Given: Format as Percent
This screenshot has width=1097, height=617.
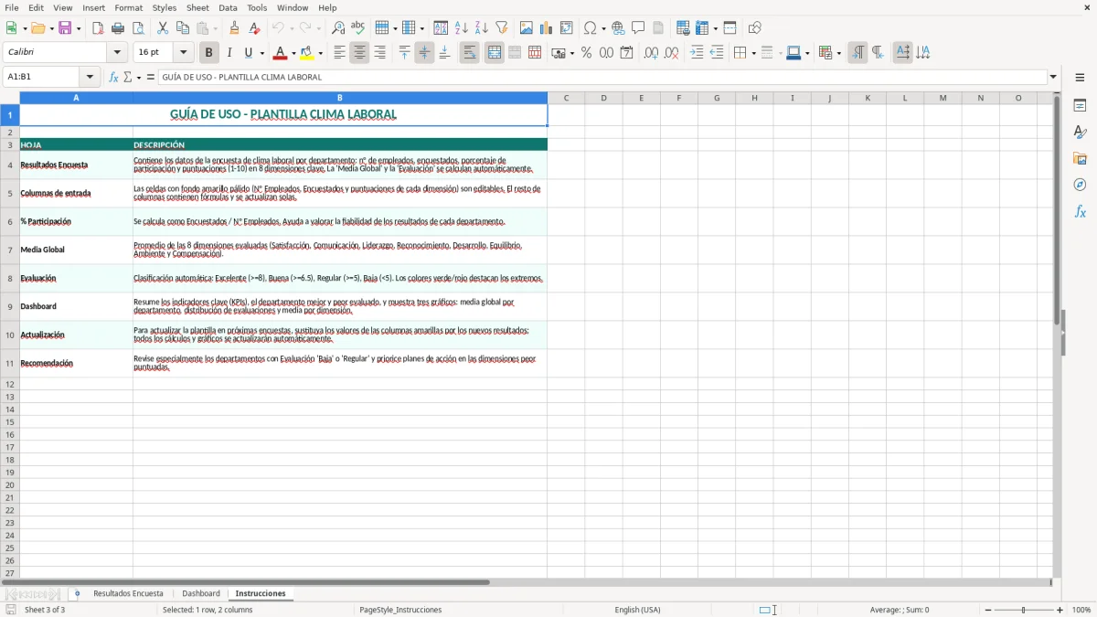Looking at the screenshot, I should click(586, 53).
